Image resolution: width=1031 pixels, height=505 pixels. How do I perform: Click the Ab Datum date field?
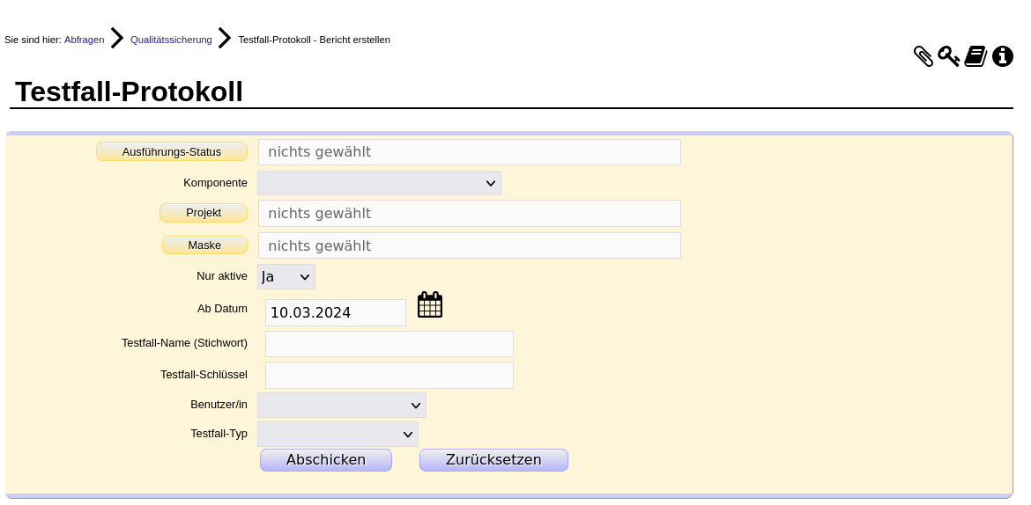click(335, 313)
